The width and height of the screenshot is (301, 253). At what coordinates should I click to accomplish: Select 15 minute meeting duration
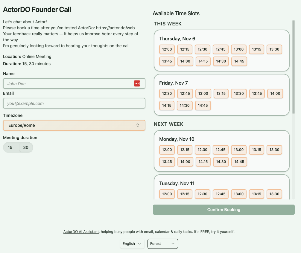click(10, 147)
